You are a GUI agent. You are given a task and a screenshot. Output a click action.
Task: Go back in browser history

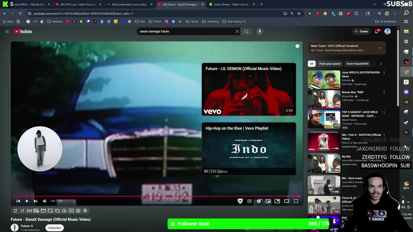click(5, 14)
